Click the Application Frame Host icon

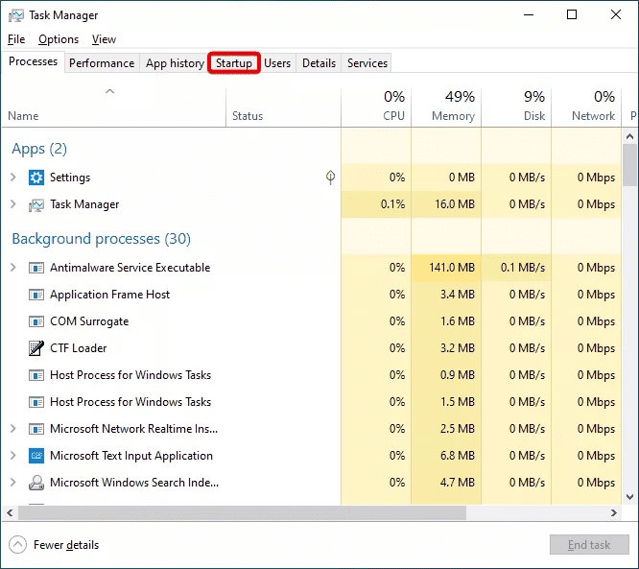36,295
